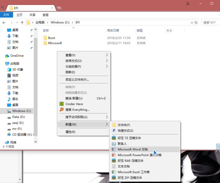Create a new Microsoft PowerPoint 演示文稿
The width and height of the screenshot is (220, 183).
(145, 155)
